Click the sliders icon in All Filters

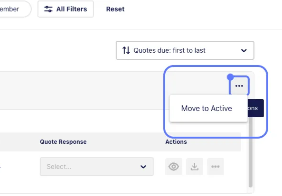tap(48, 9)
